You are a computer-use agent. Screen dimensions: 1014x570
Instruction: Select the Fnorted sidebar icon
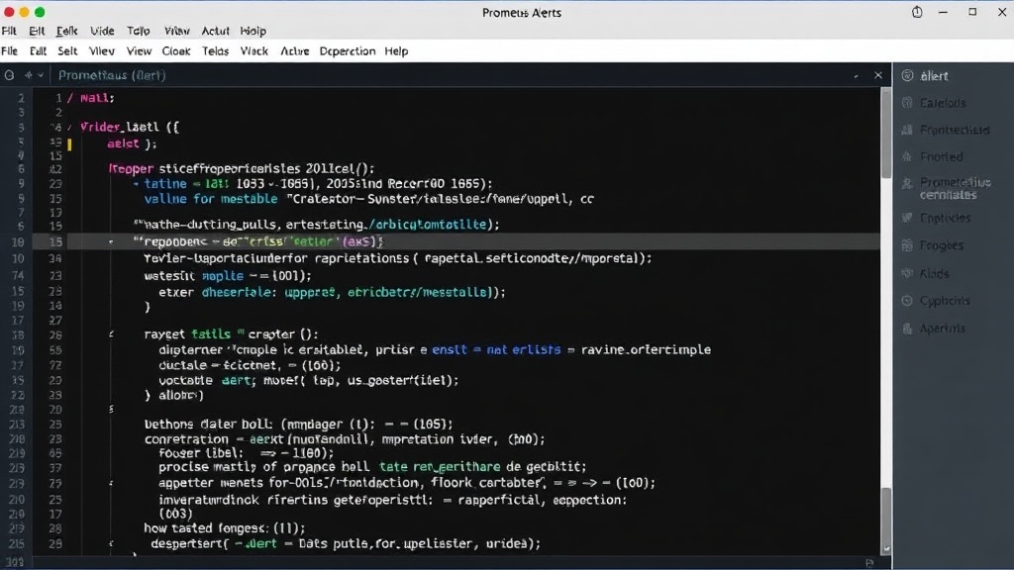[x=907, y=156]
